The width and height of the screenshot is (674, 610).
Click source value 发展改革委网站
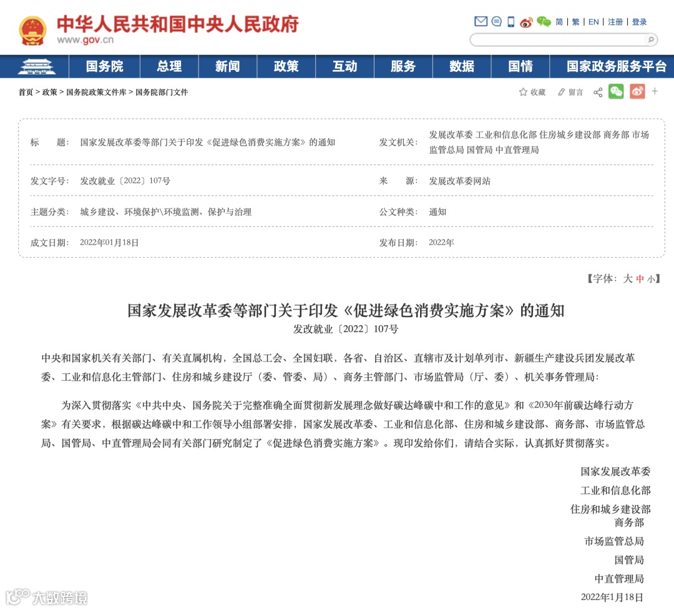pyautogui.click(x=459, y=181)
